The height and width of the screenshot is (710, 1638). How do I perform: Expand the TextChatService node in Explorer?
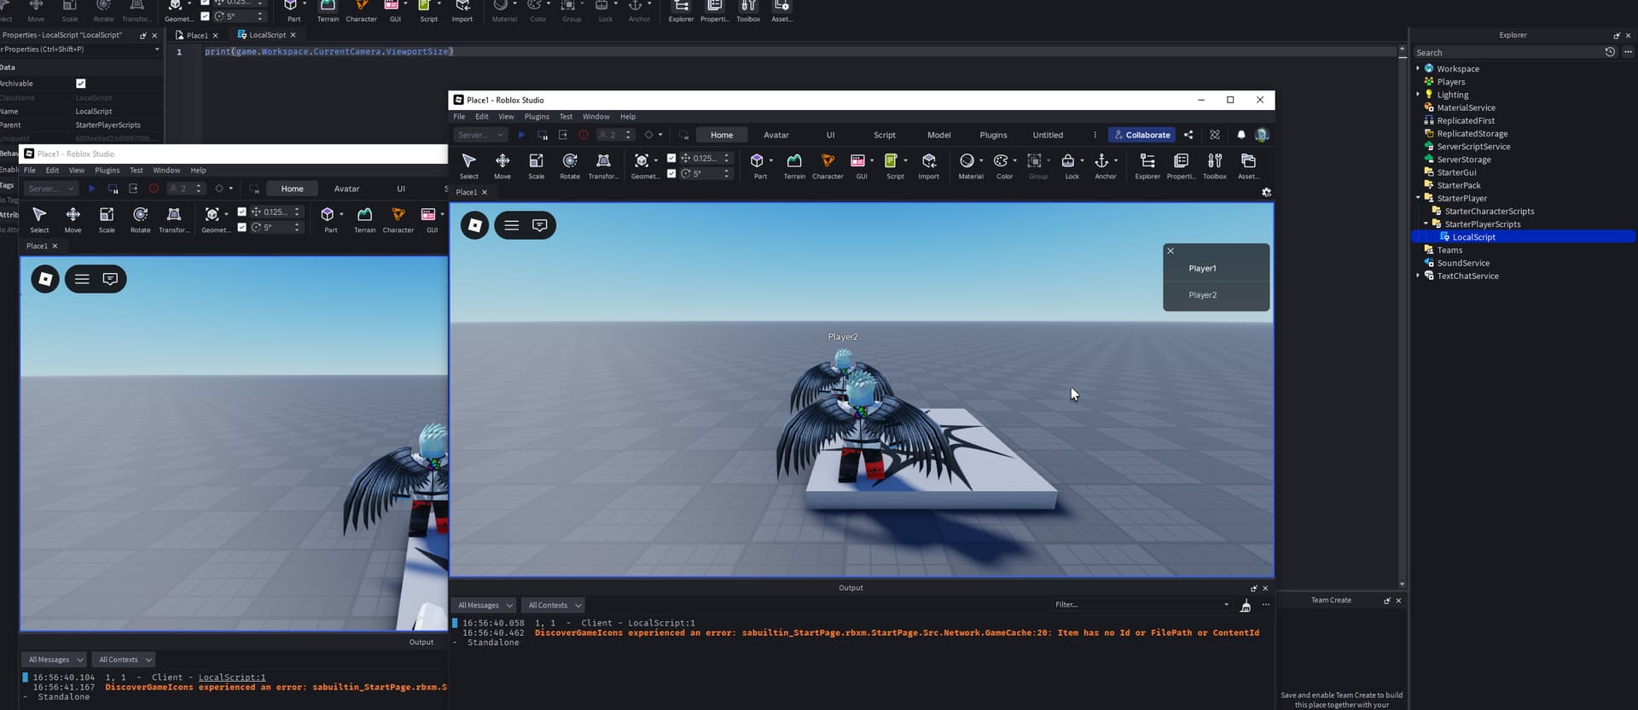(1418, 276)
